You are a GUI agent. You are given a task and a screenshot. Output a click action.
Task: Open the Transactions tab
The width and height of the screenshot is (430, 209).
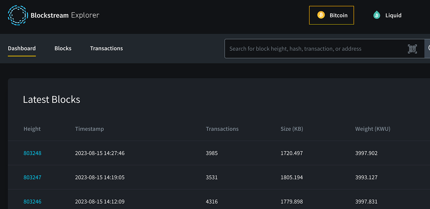[106, 48]
